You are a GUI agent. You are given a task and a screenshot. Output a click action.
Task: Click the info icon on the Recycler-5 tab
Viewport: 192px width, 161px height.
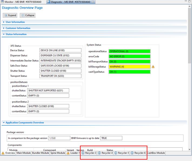click(x=116, y=153)
